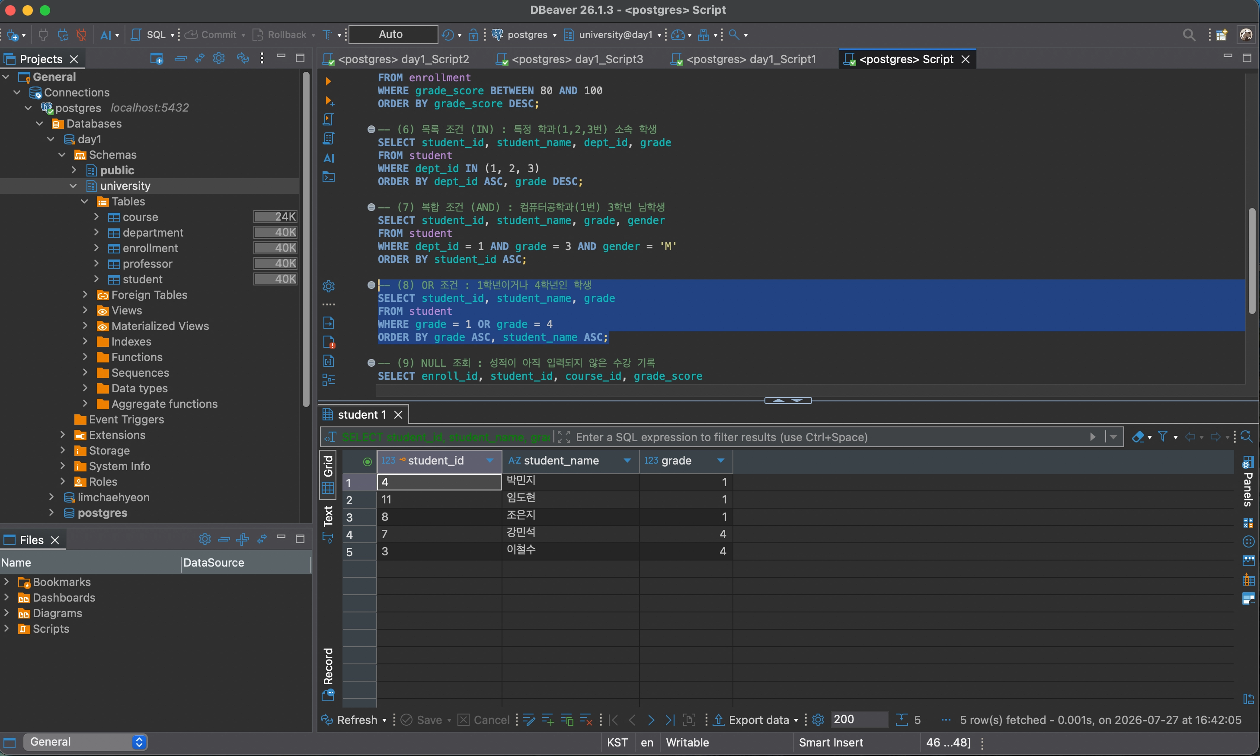Collapse the university schema node
Screen dimensions: 1260x756
pyautogui.click(x=74, y=186)
